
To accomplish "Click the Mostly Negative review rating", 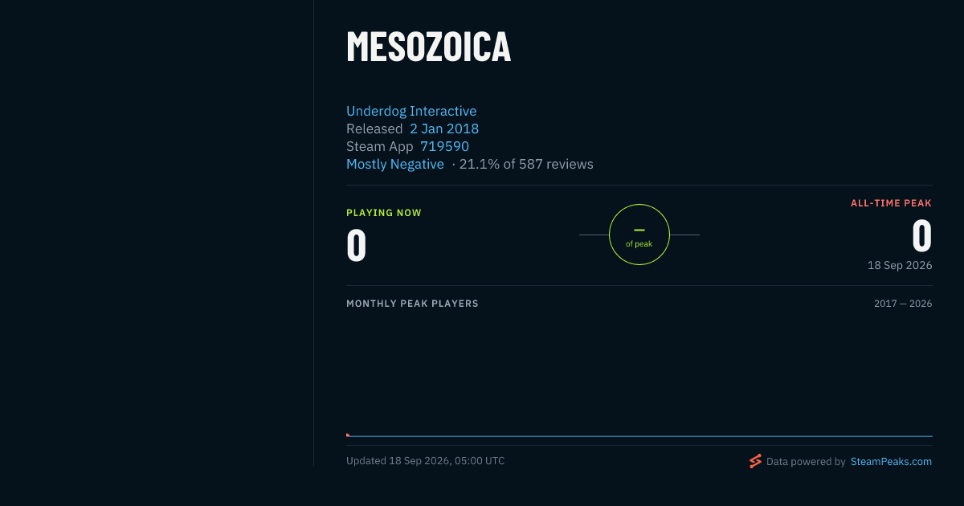I will click(x=395, y=164).
